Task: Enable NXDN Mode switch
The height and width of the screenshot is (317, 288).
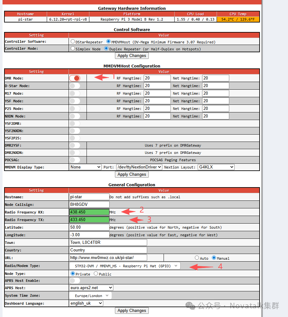Action: 75,116
